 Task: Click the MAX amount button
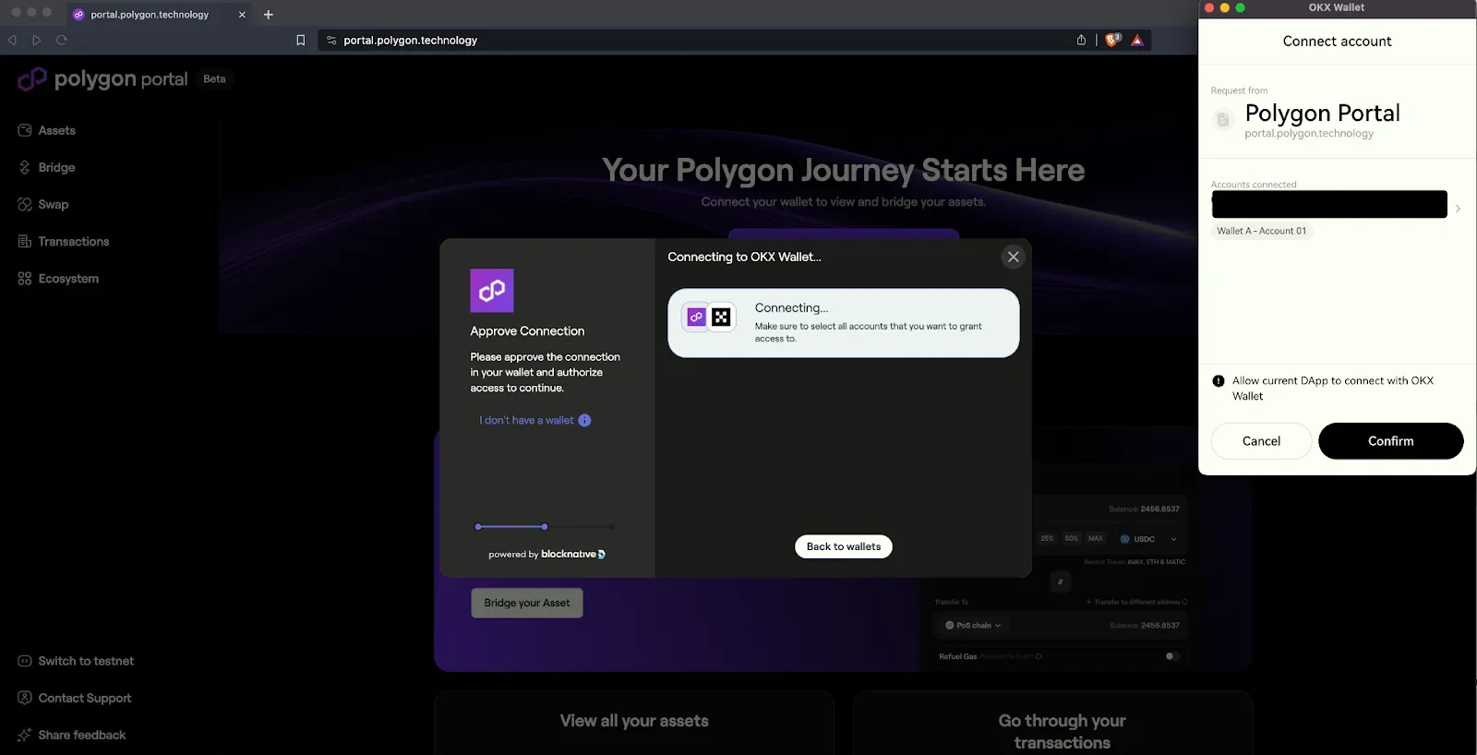click(1095, 538)
